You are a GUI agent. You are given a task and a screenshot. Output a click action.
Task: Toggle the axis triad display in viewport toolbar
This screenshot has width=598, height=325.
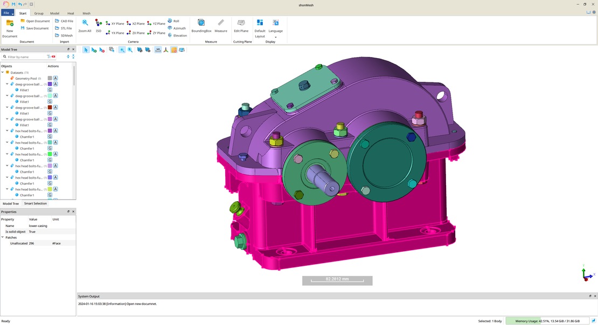(x=166, y=50)
